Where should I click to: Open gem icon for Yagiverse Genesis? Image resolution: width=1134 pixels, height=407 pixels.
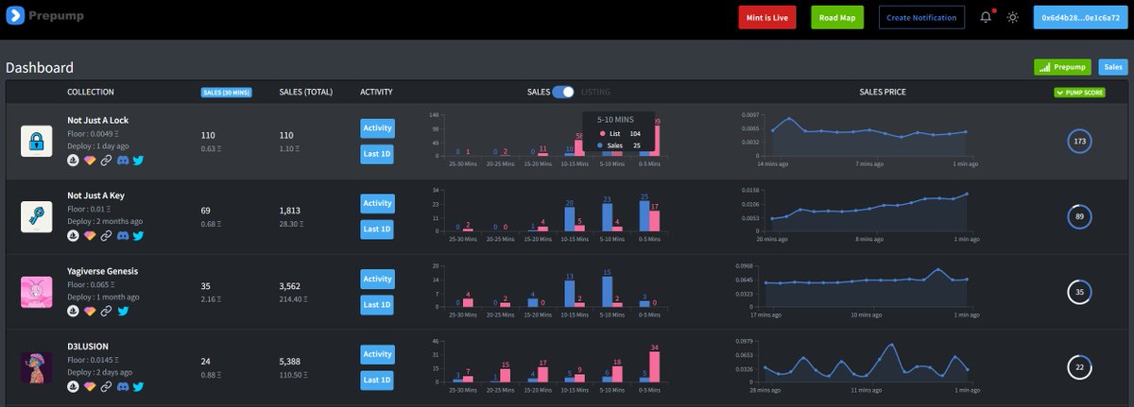(90, 310)
